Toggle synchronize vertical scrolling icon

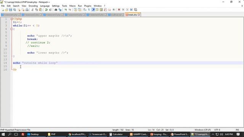point(75,10)
